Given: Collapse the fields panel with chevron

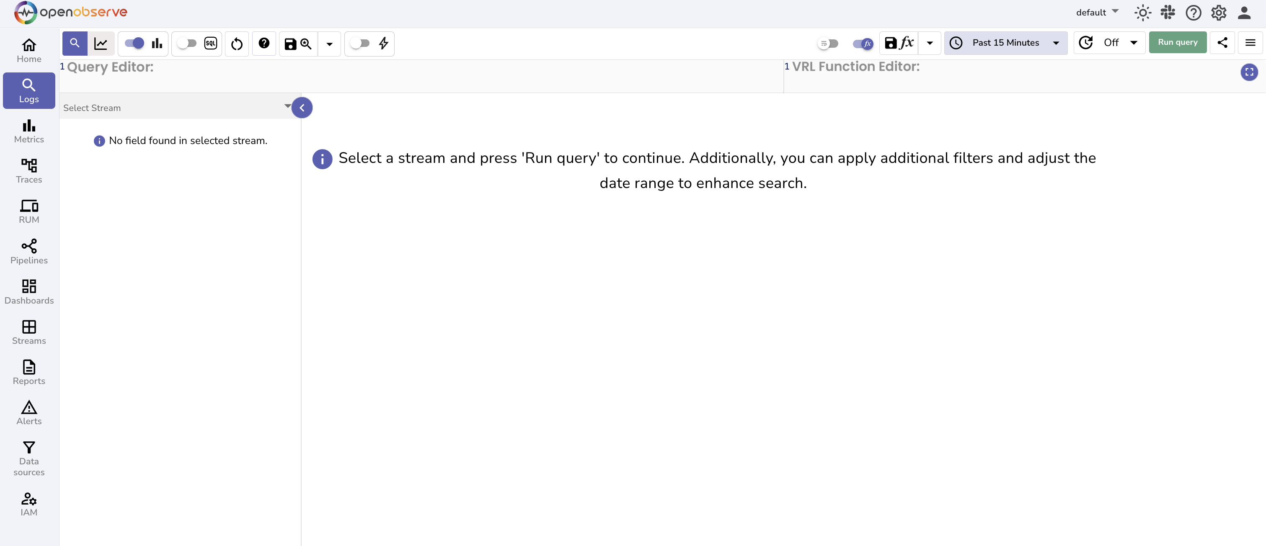Looking at the screenshot, I should coord(302,108).
